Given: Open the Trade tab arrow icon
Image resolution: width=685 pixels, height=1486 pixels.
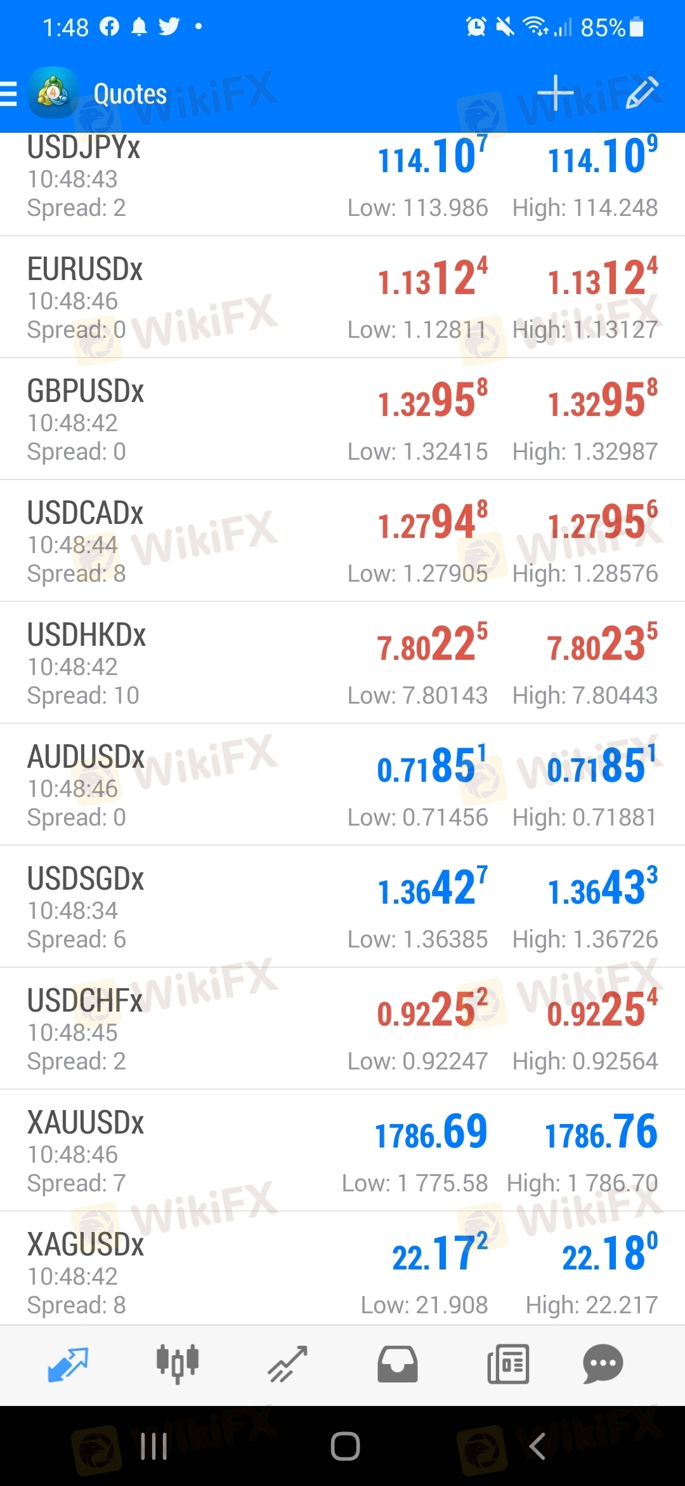Looking at the screenshot, I should (287, 1364).
